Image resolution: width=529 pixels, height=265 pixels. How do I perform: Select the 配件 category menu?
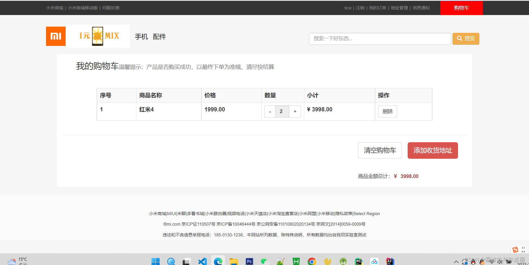pyautogui.click(x=159, y=37)
